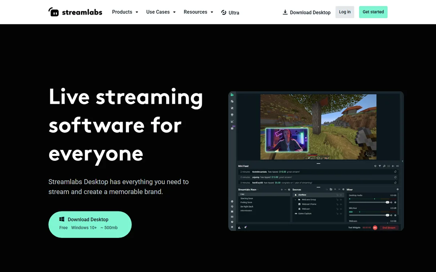Open the Mixer panel gear icon
The width and height of the screenshot is (436, 272).
click(397, 189)
